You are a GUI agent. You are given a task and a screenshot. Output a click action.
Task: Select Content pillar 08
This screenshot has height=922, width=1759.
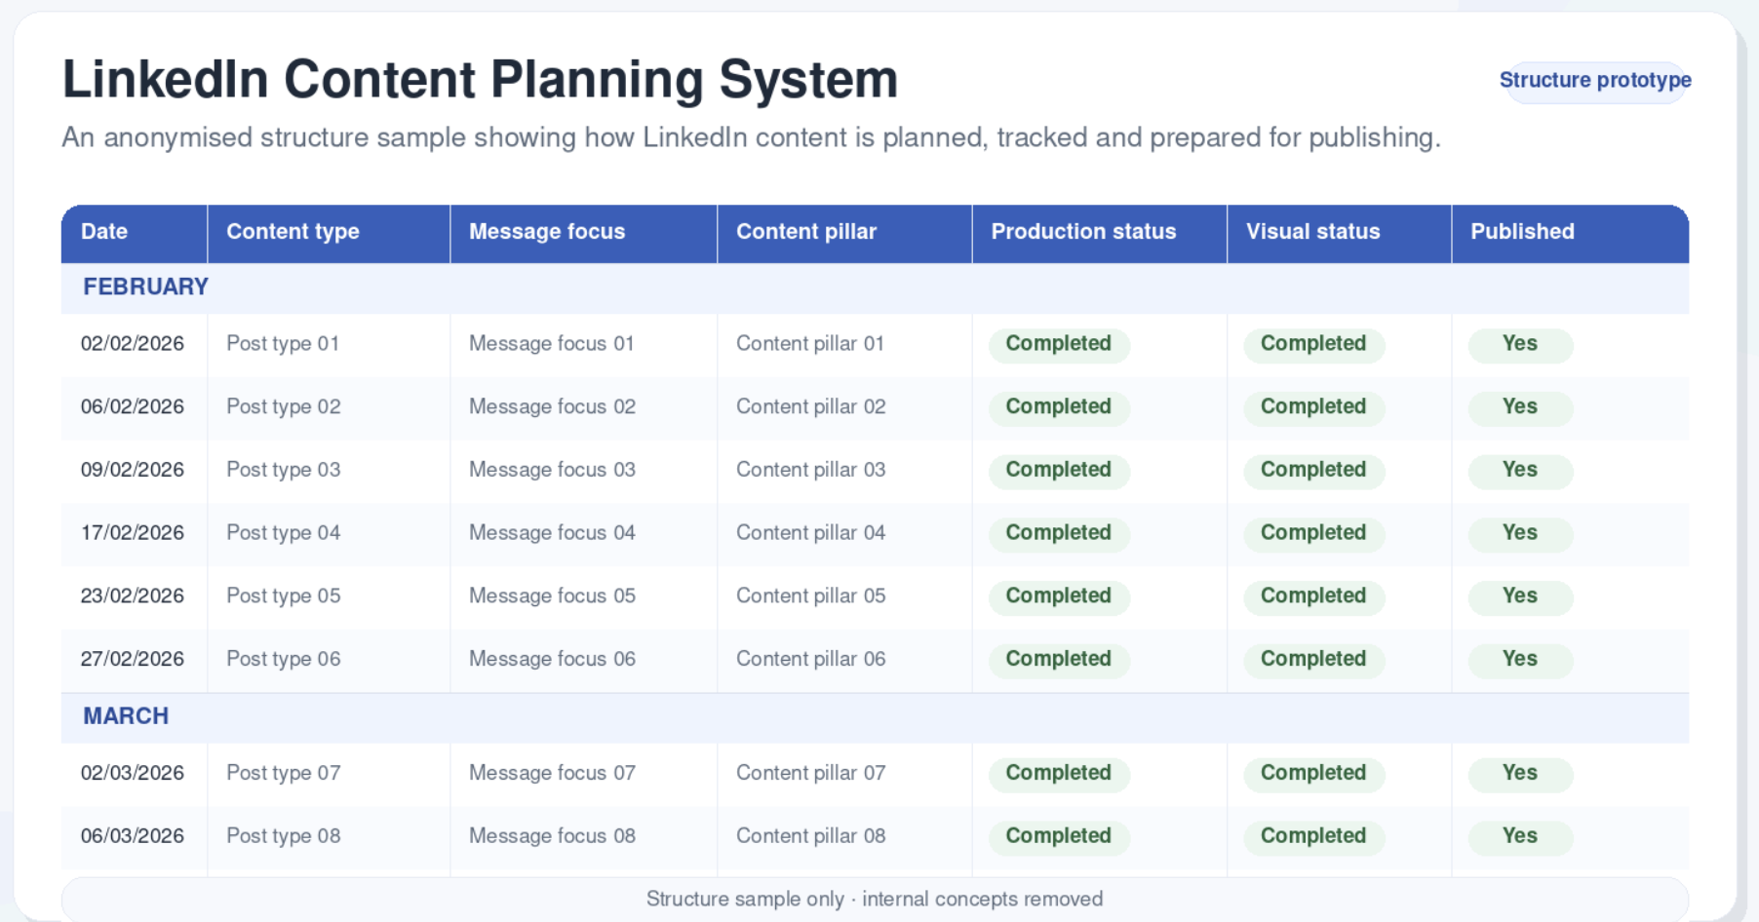pos(811,836)
